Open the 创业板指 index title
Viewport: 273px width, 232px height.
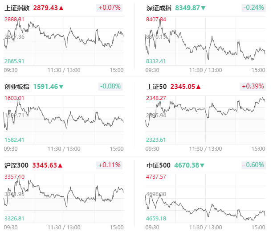pyautogui.click(x=17, y=87)
